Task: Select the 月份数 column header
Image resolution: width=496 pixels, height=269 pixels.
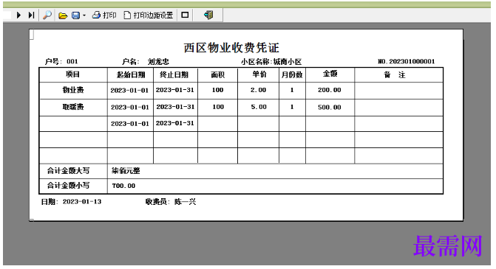Action: pyautogui.click(x=292, y=74)
